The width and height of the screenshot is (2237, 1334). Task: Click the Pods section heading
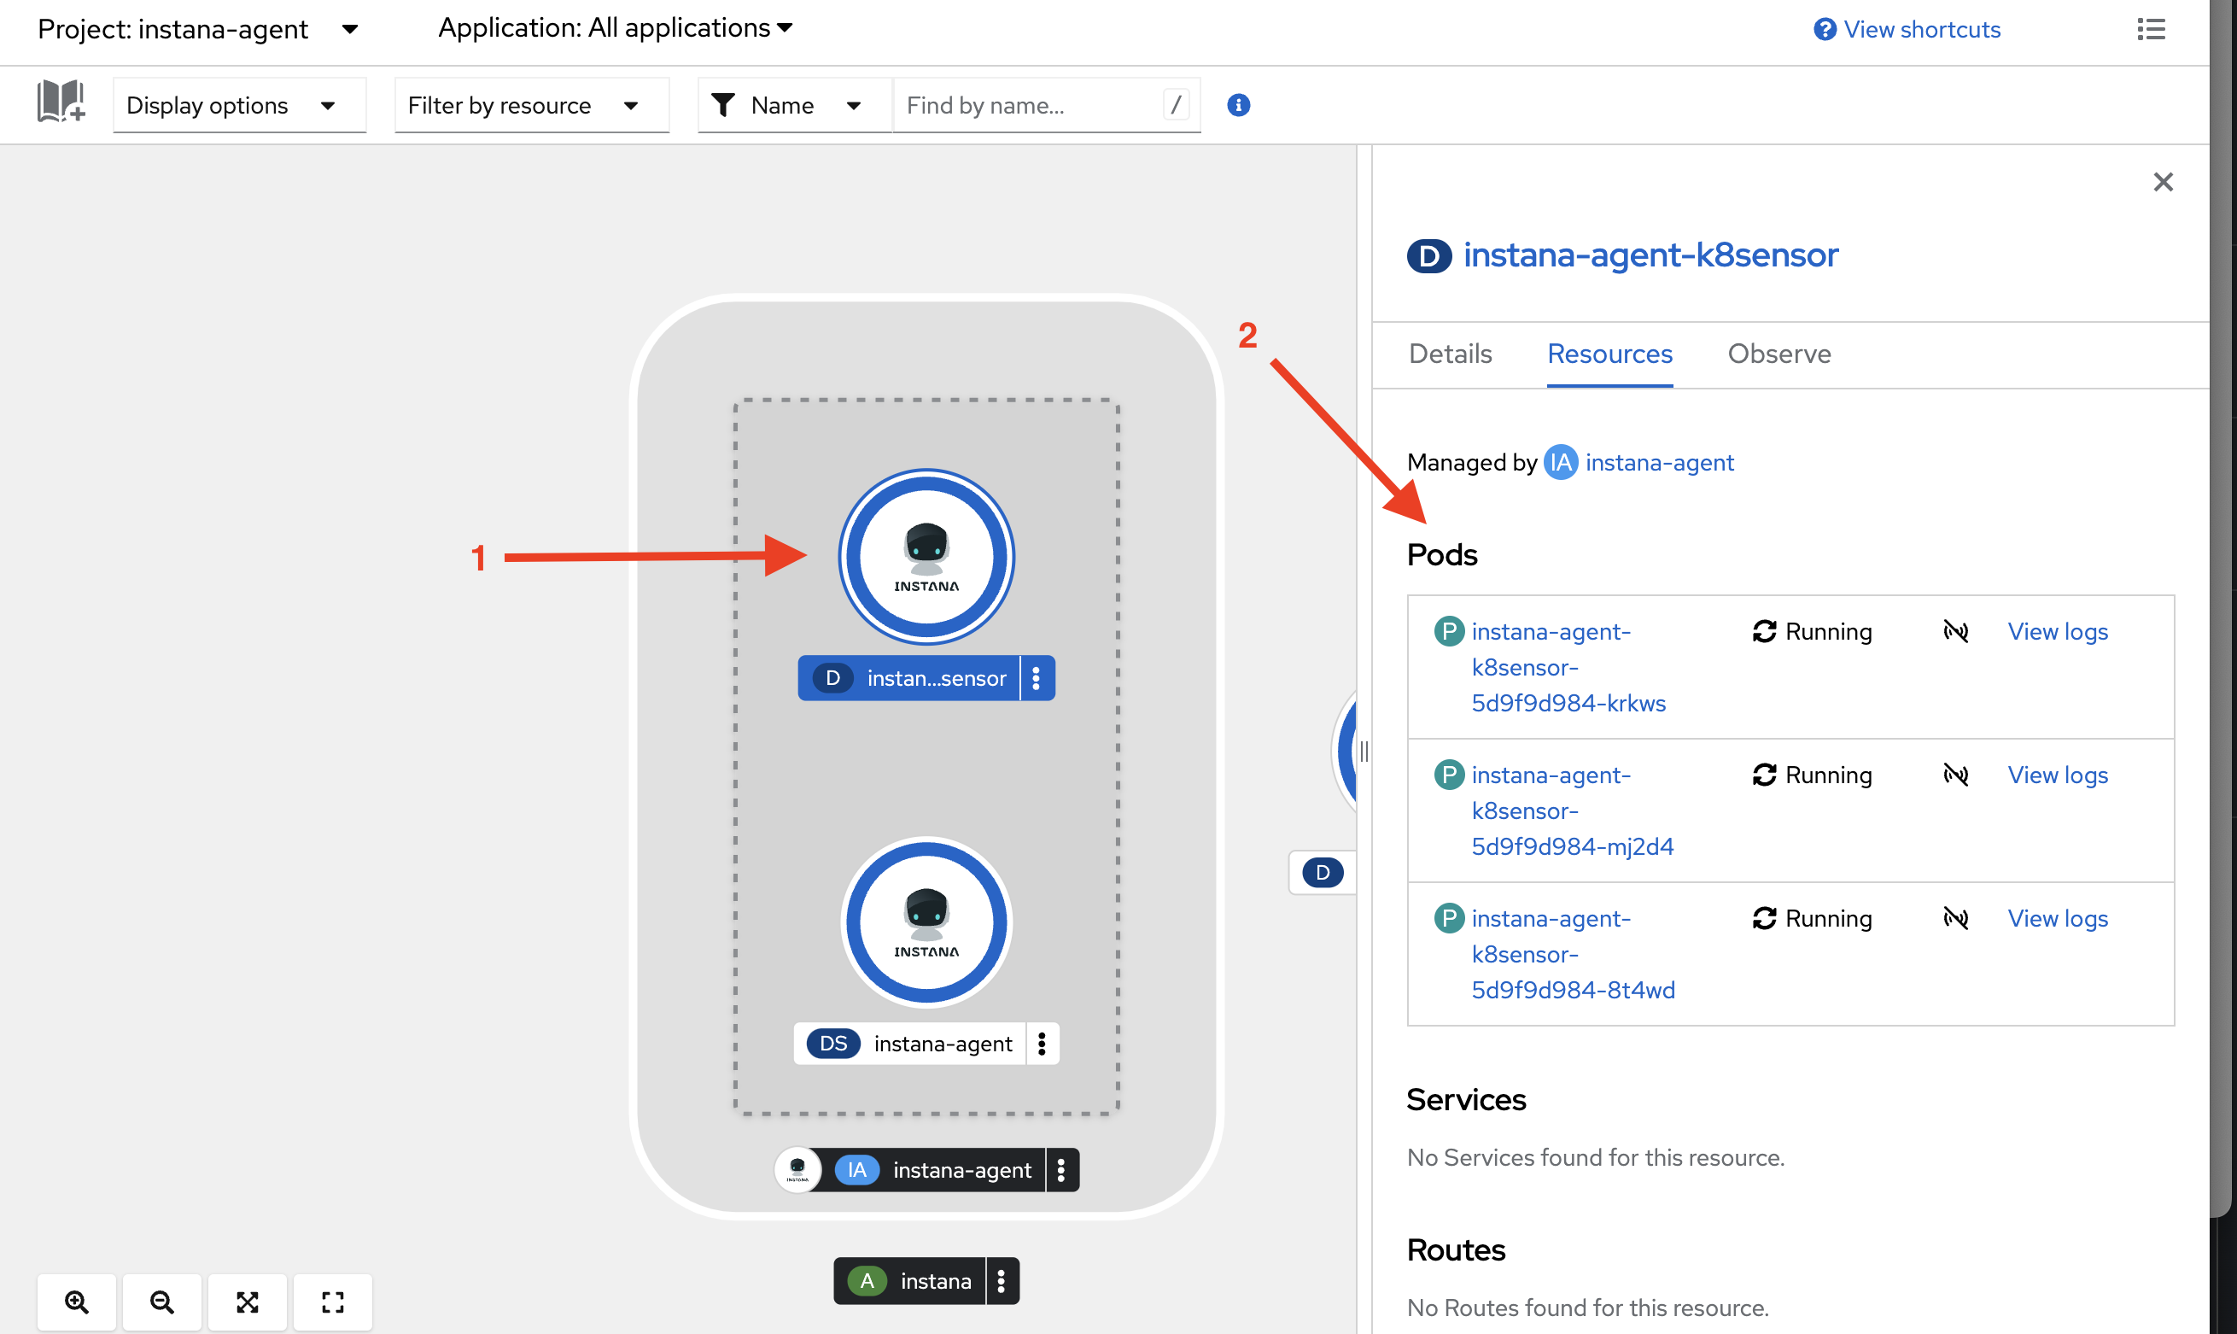[1441, 554]
